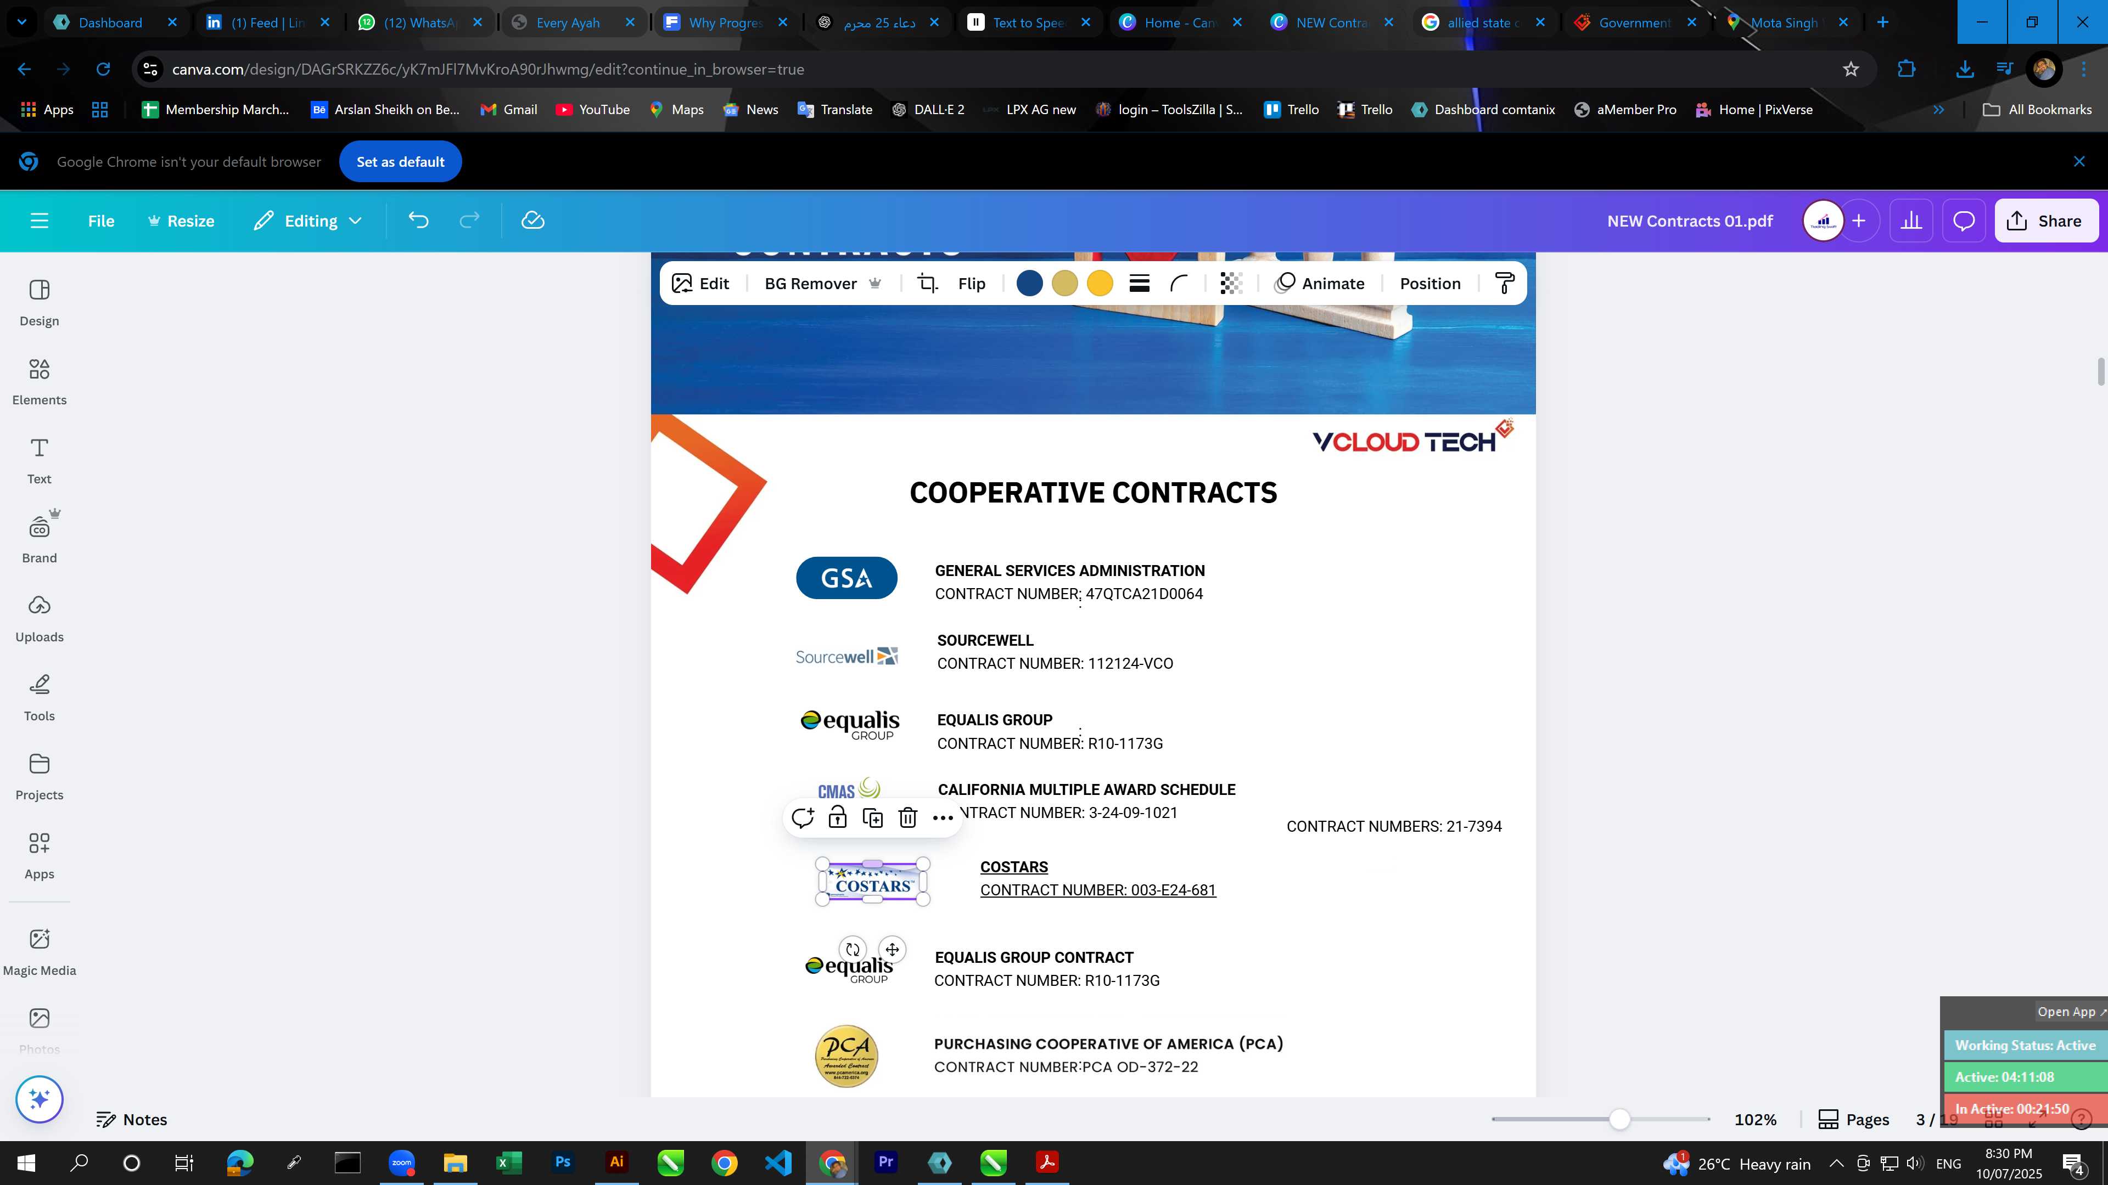Lock the selected element
This screenshot has height=1185, width=2108.
pyautogui.click(x=837, y=818)
